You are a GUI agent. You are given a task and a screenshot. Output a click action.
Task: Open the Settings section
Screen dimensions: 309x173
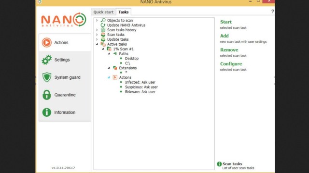[x=65, y=60]
